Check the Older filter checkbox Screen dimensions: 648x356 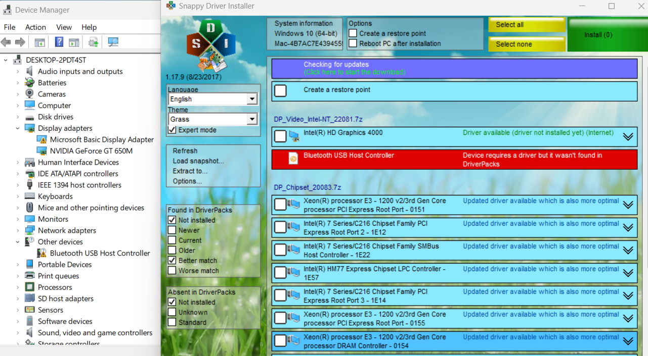pos(172,250)
